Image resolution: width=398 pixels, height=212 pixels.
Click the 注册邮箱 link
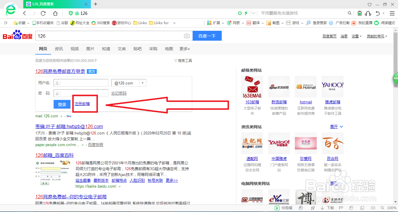(x=82, y=104)
